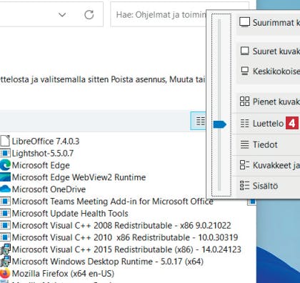Choose Sisältö content view icon

pos(244,185)
